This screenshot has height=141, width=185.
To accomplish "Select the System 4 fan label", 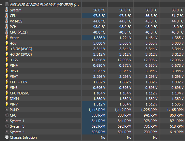I will click(x=17, y=132).
